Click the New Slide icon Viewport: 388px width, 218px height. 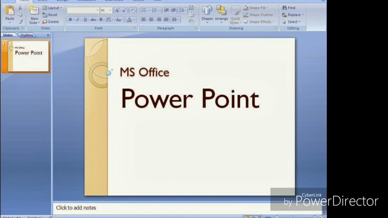pyautogui.click(x=34, y=11)
